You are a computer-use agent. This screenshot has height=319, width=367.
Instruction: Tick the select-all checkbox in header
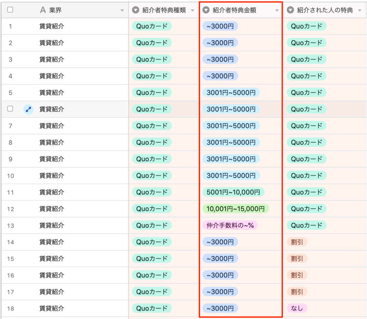coord(10,10)
